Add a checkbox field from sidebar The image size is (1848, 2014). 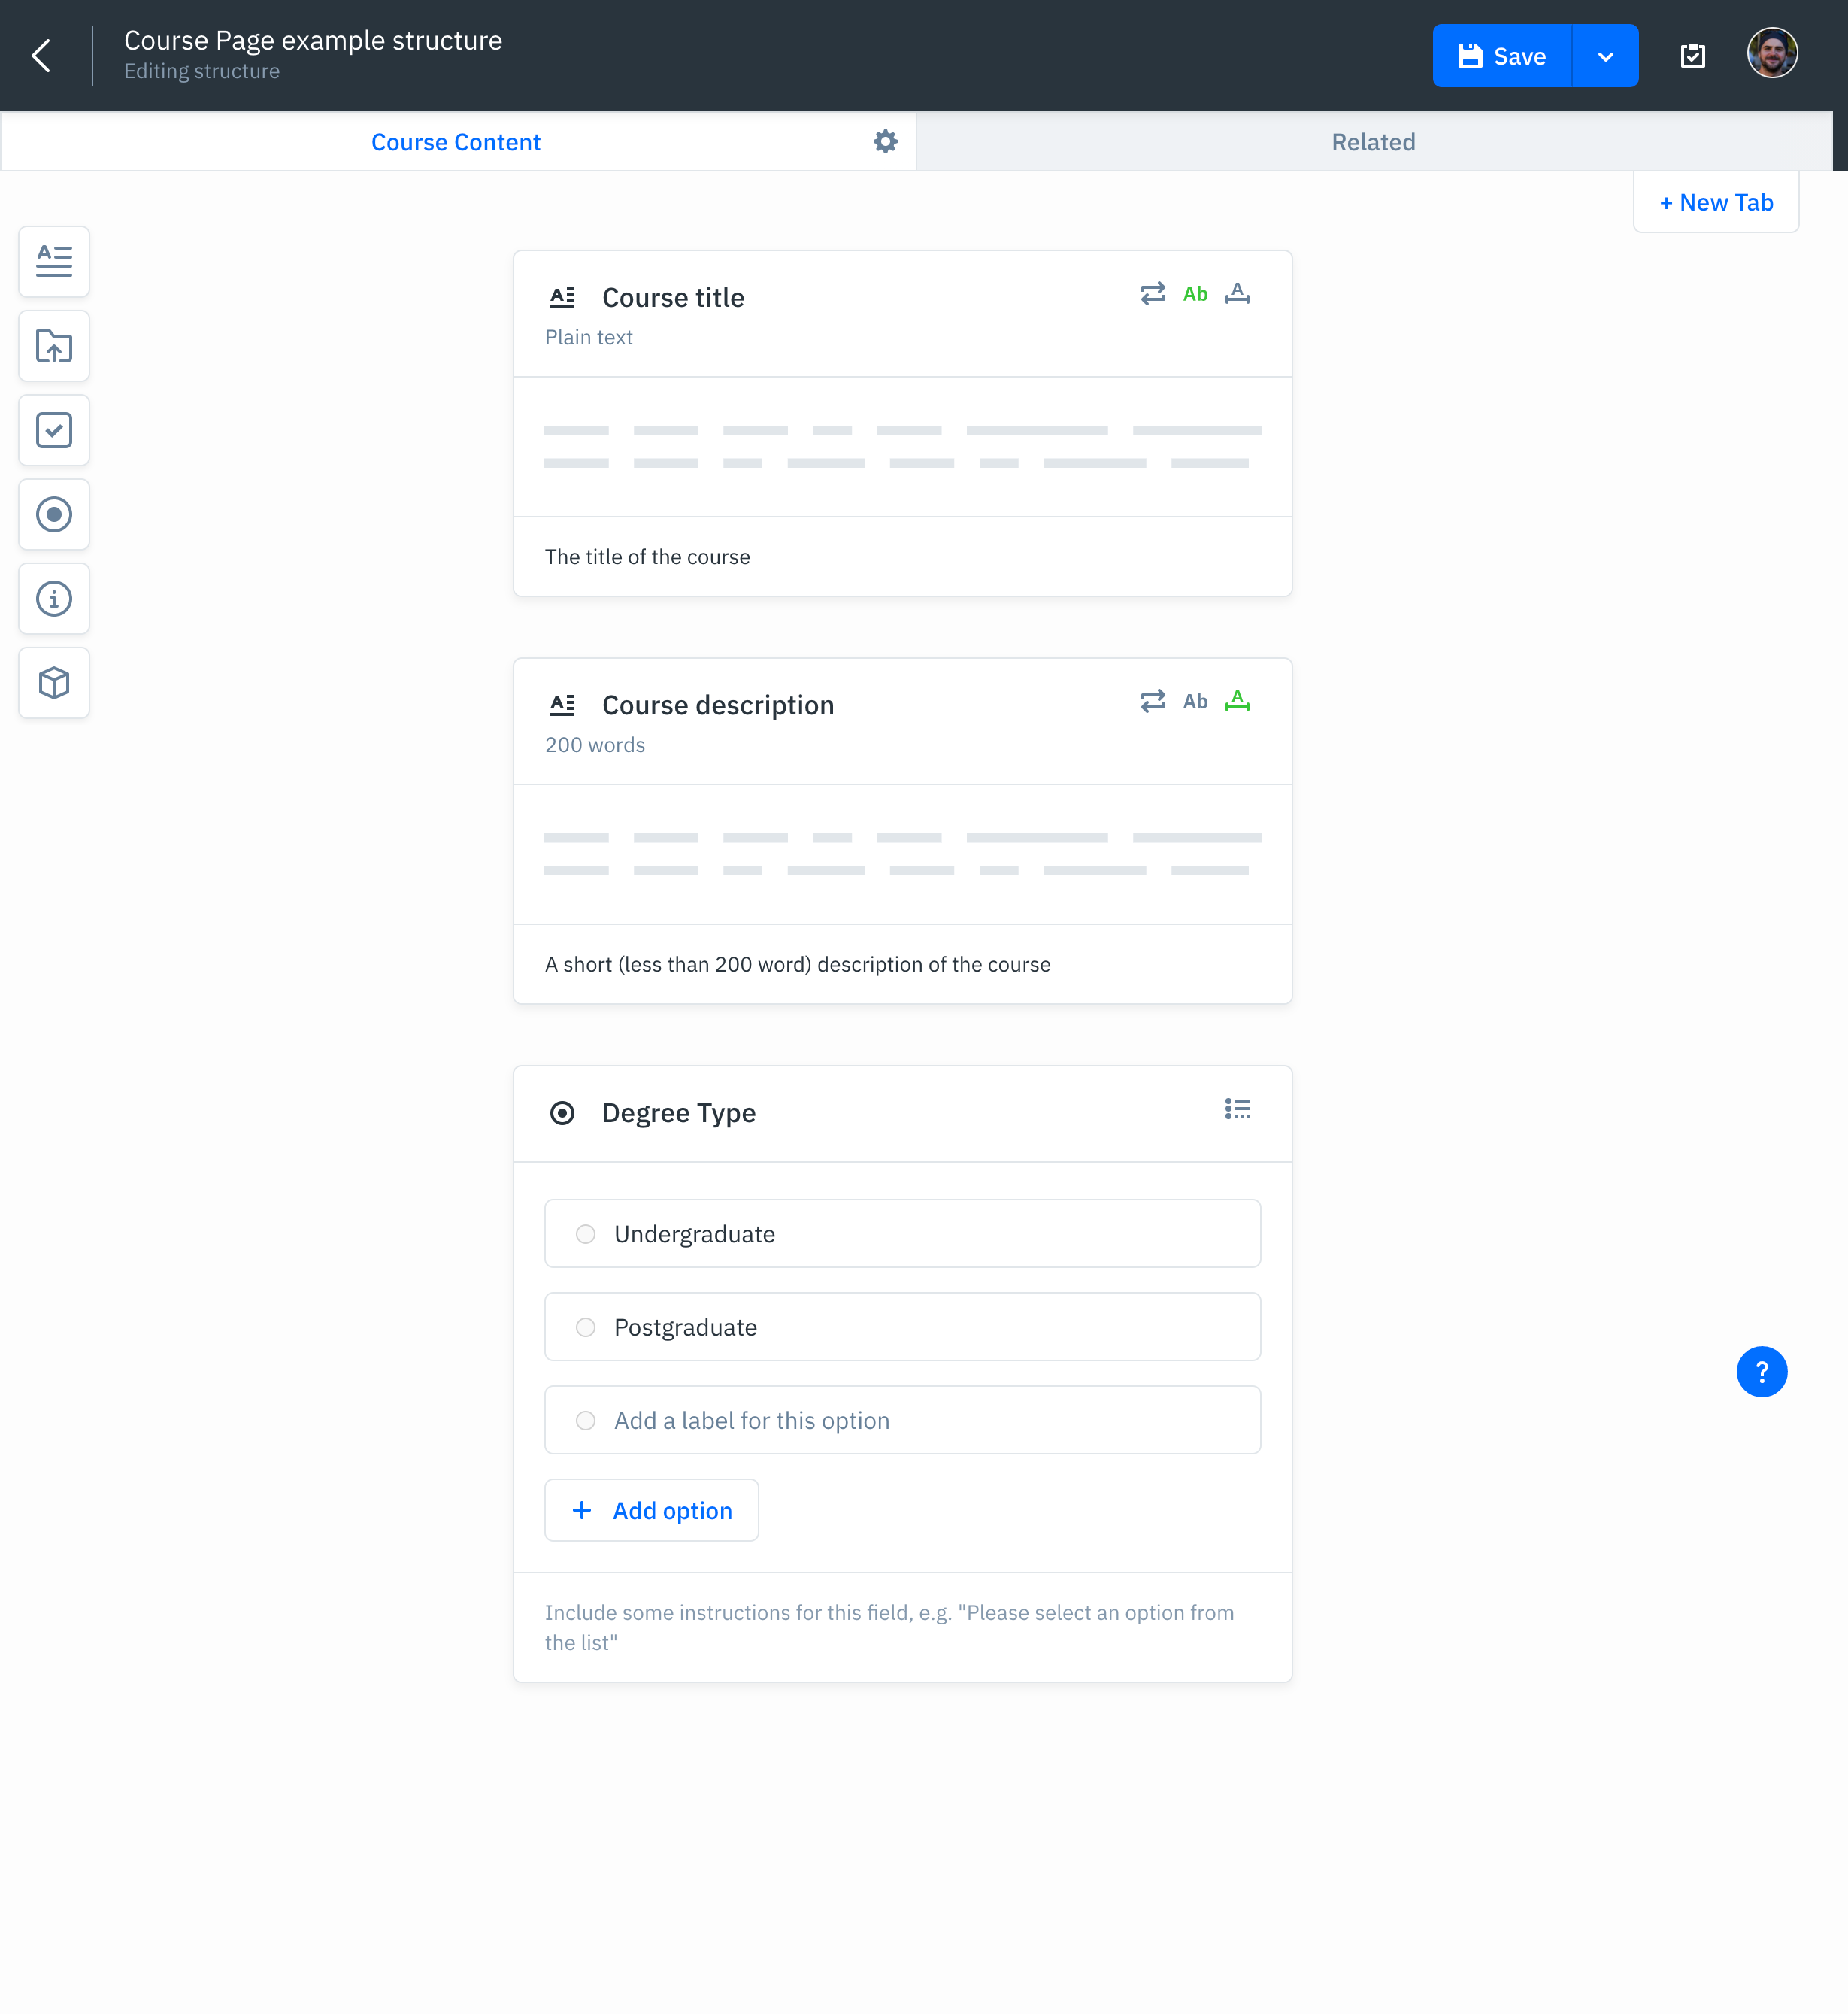coord(54,430)
